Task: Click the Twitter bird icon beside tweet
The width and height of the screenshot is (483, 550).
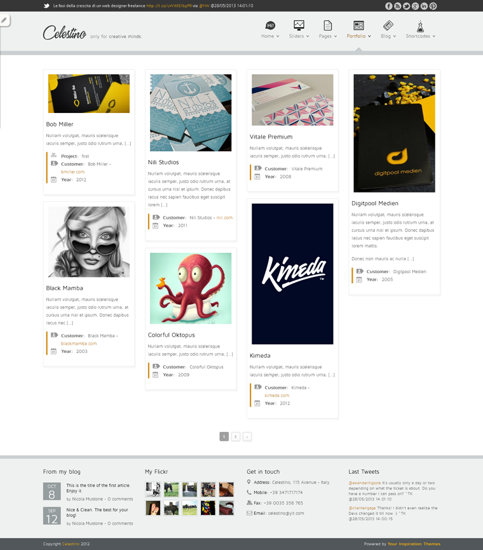Action: (x=46, y=6)
